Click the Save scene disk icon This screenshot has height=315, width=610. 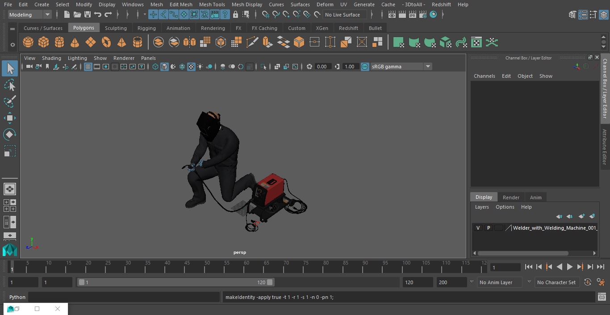[88, 15]
